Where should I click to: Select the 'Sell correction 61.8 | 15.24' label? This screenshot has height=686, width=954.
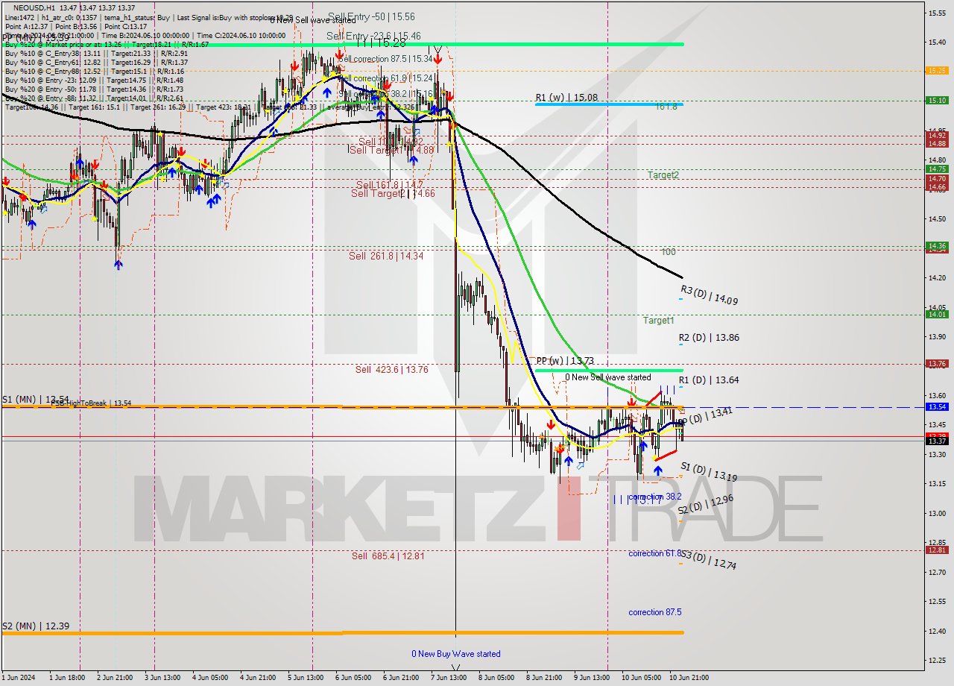385,78
